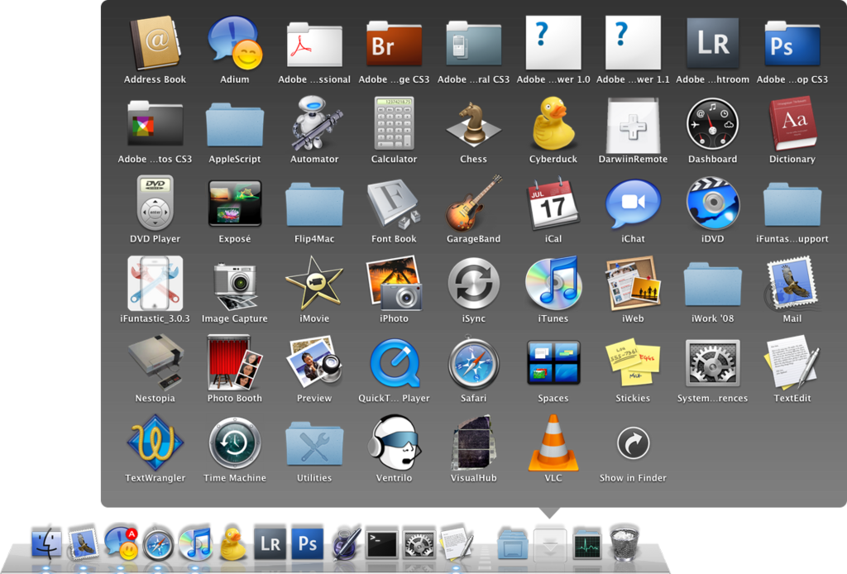Open iDVD

(x=712, y=203)
